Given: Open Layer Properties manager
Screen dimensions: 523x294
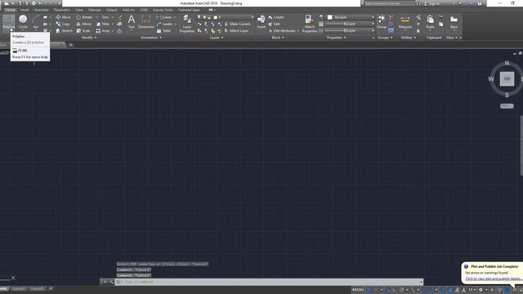Looking at the screenshot, I should point(187,24).
